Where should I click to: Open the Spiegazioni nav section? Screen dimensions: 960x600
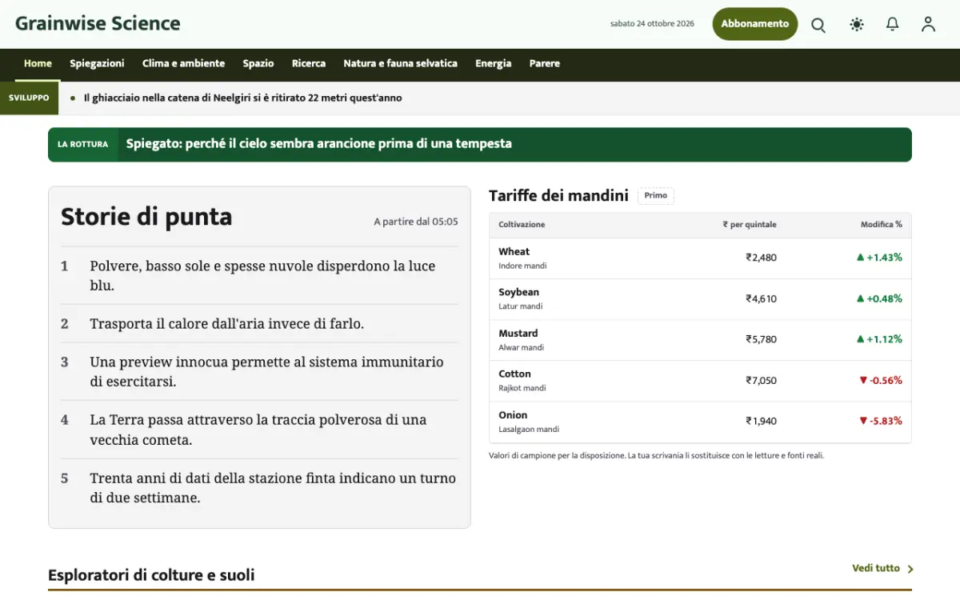(x=97, y=63)
